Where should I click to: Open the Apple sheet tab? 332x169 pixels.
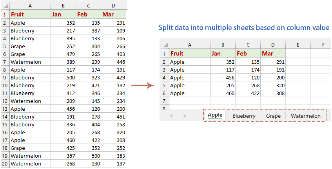point(215,115)
